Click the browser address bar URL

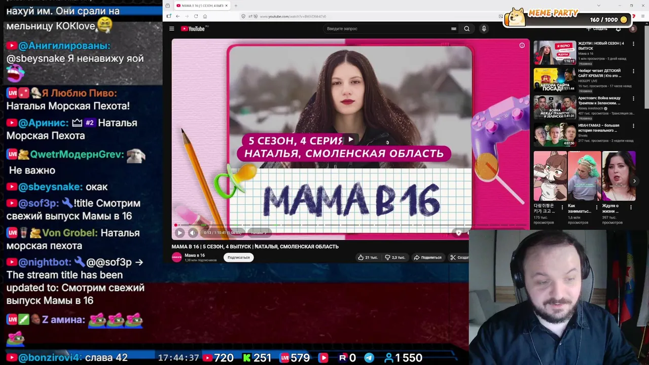coord(293,17)
